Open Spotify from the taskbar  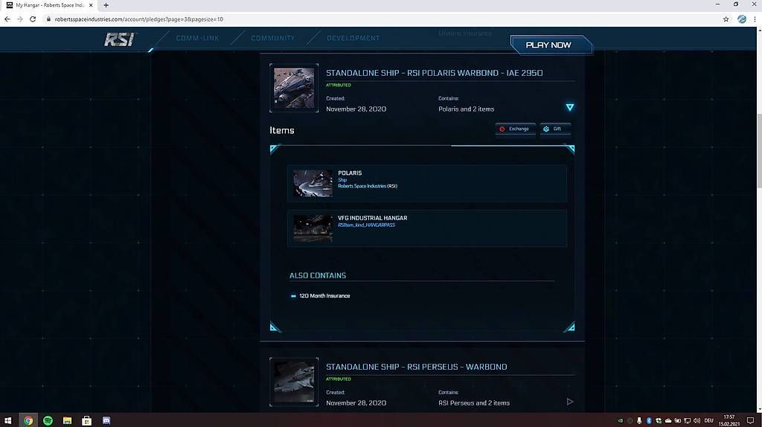(x=48, y=420)
